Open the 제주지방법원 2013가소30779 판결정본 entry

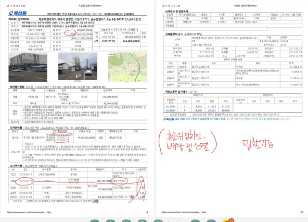(x=64, y=201)
